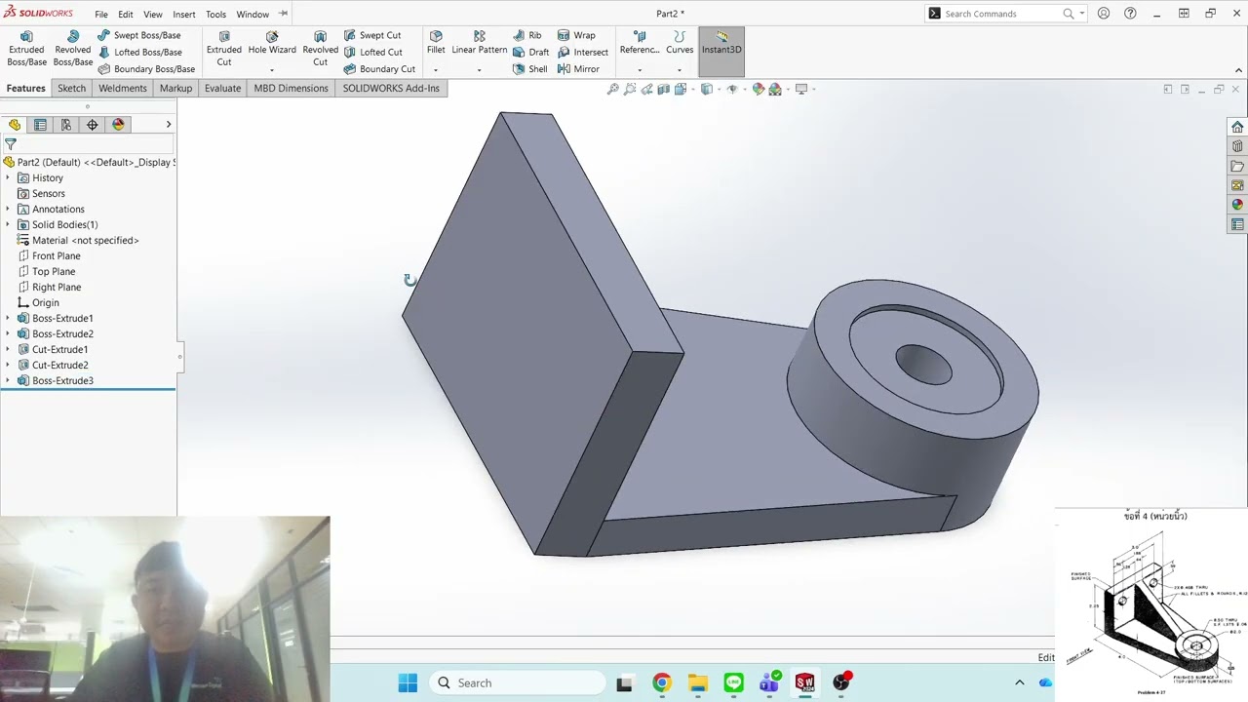Switch to the Evaluate tab
The image size is (1248, 702).
click(x=222, y=88)
